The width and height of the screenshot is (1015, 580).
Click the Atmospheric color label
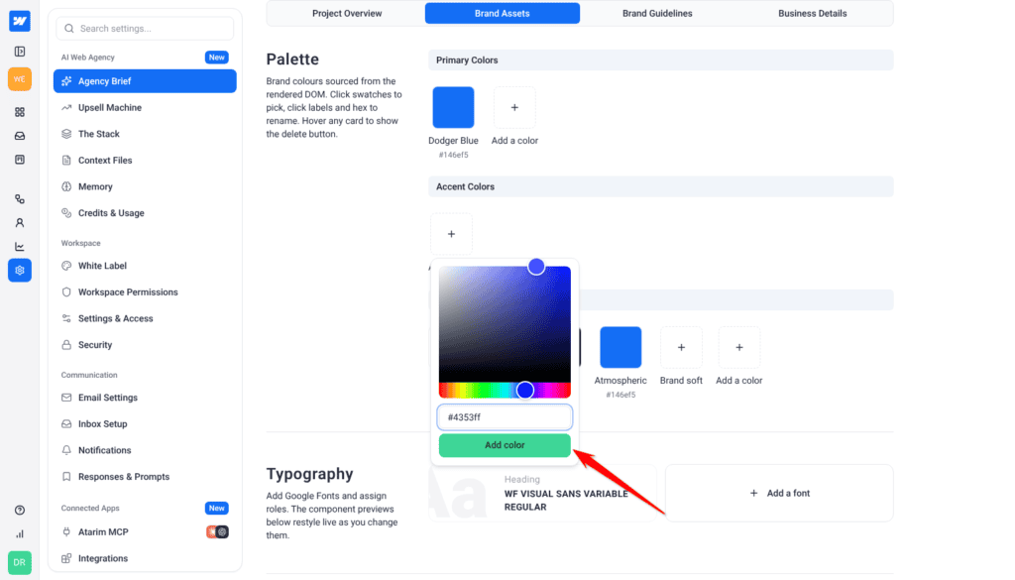620,381
